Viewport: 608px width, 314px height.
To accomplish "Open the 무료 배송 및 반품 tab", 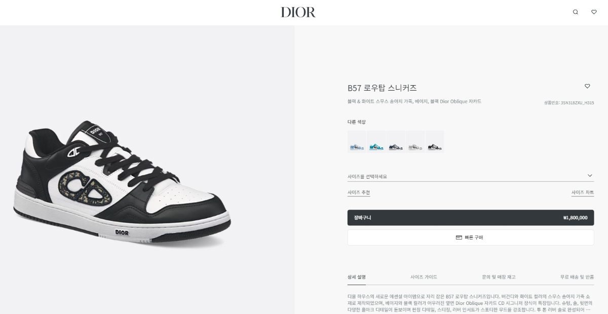I will [577, 277].
